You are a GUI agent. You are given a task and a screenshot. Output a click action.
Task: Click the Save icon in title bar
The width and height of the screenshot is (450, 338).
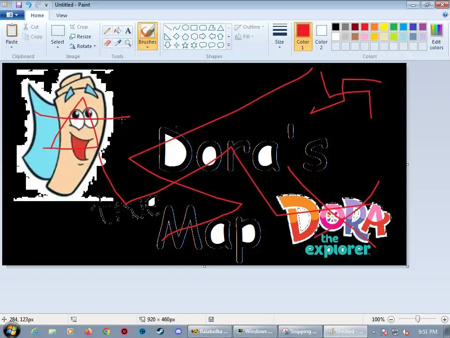click(x=18, y=4)
